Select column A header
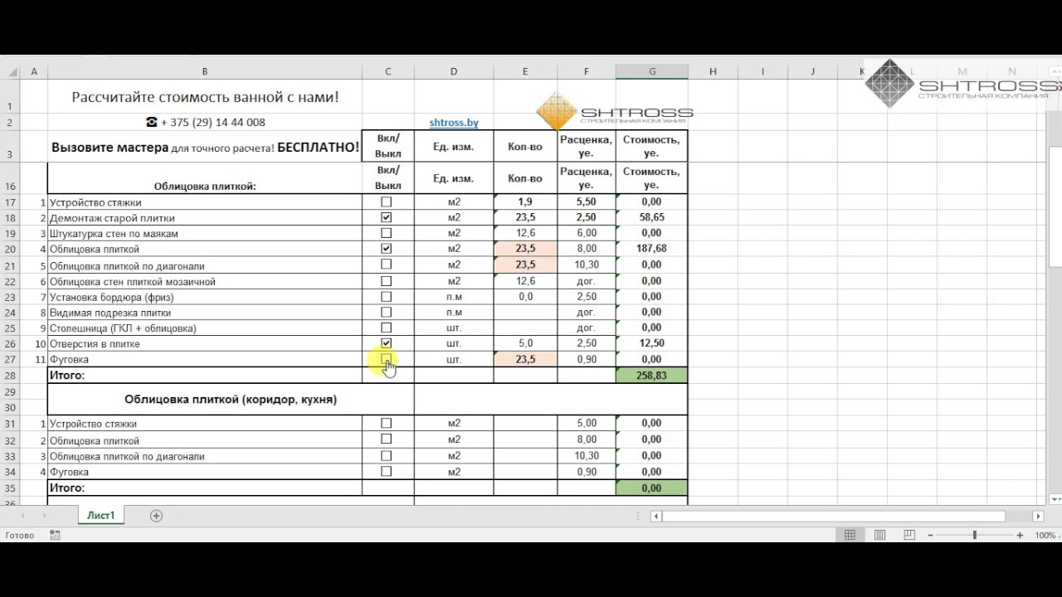The width and height of the screenshot is (1062, 597). 34,72
